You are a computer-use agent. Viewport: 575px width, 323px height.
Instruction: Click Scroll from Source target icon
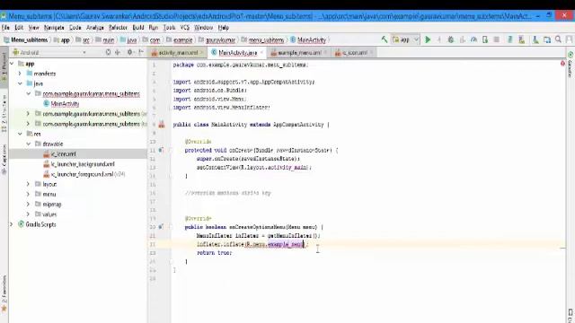[108, 52]
